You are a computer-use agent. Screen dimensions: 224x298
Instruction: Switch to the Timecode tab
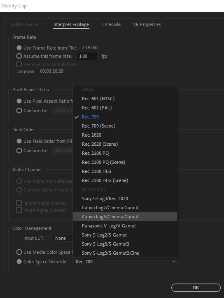[x=111, y=24]
